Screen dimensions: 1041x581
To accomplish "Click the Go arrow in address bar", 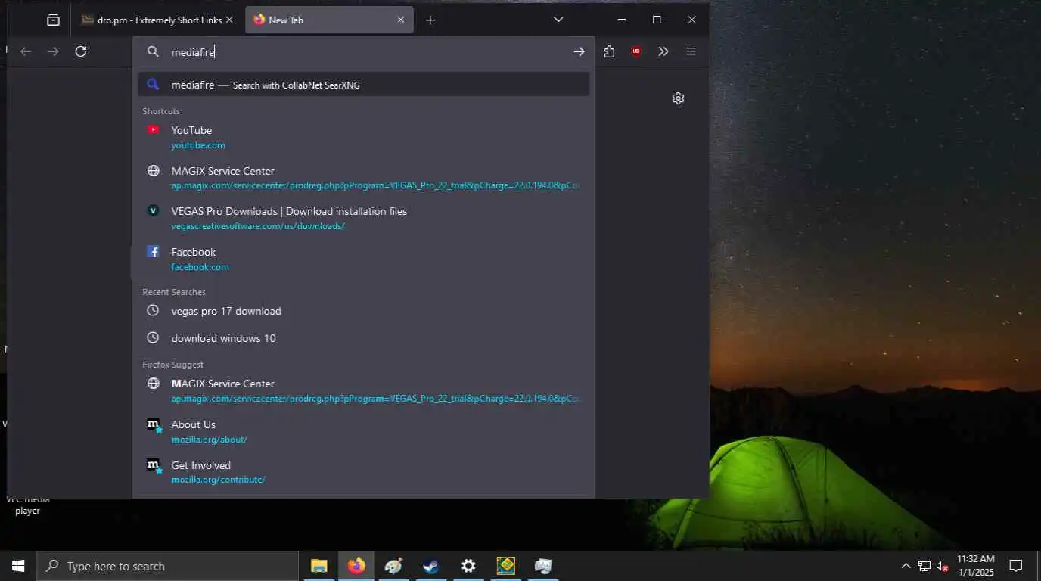I will (579, 51).
